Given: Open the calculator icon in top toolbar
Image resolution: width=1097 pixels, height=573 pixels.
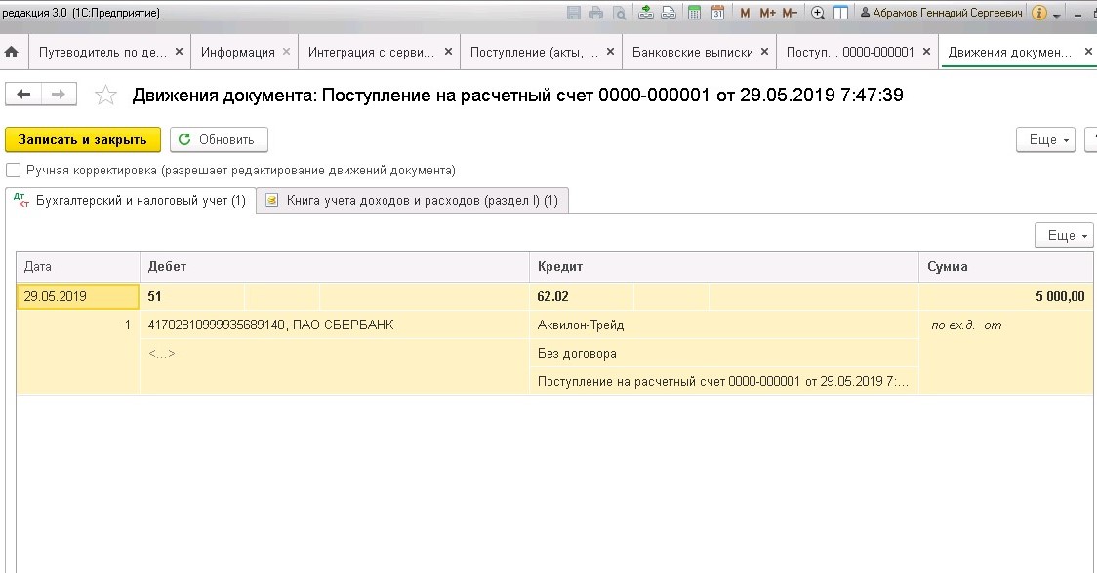Looking at the screenshot, I should coord(695,13).
